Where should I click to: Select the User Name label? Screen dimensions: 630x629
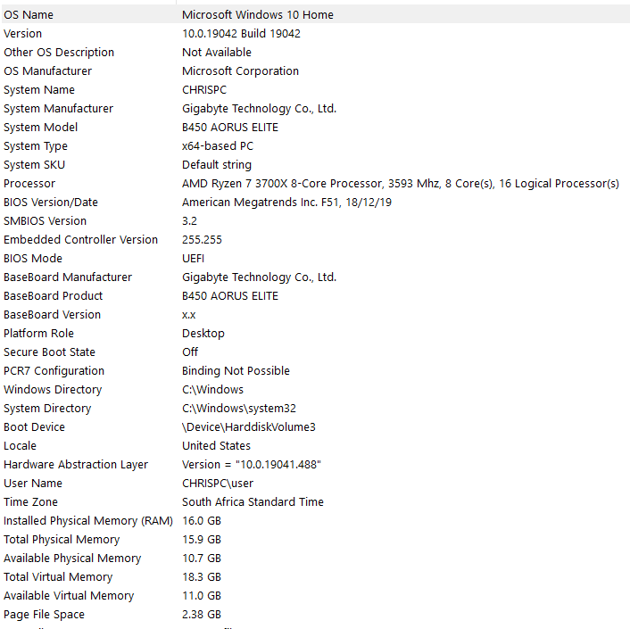33,484
